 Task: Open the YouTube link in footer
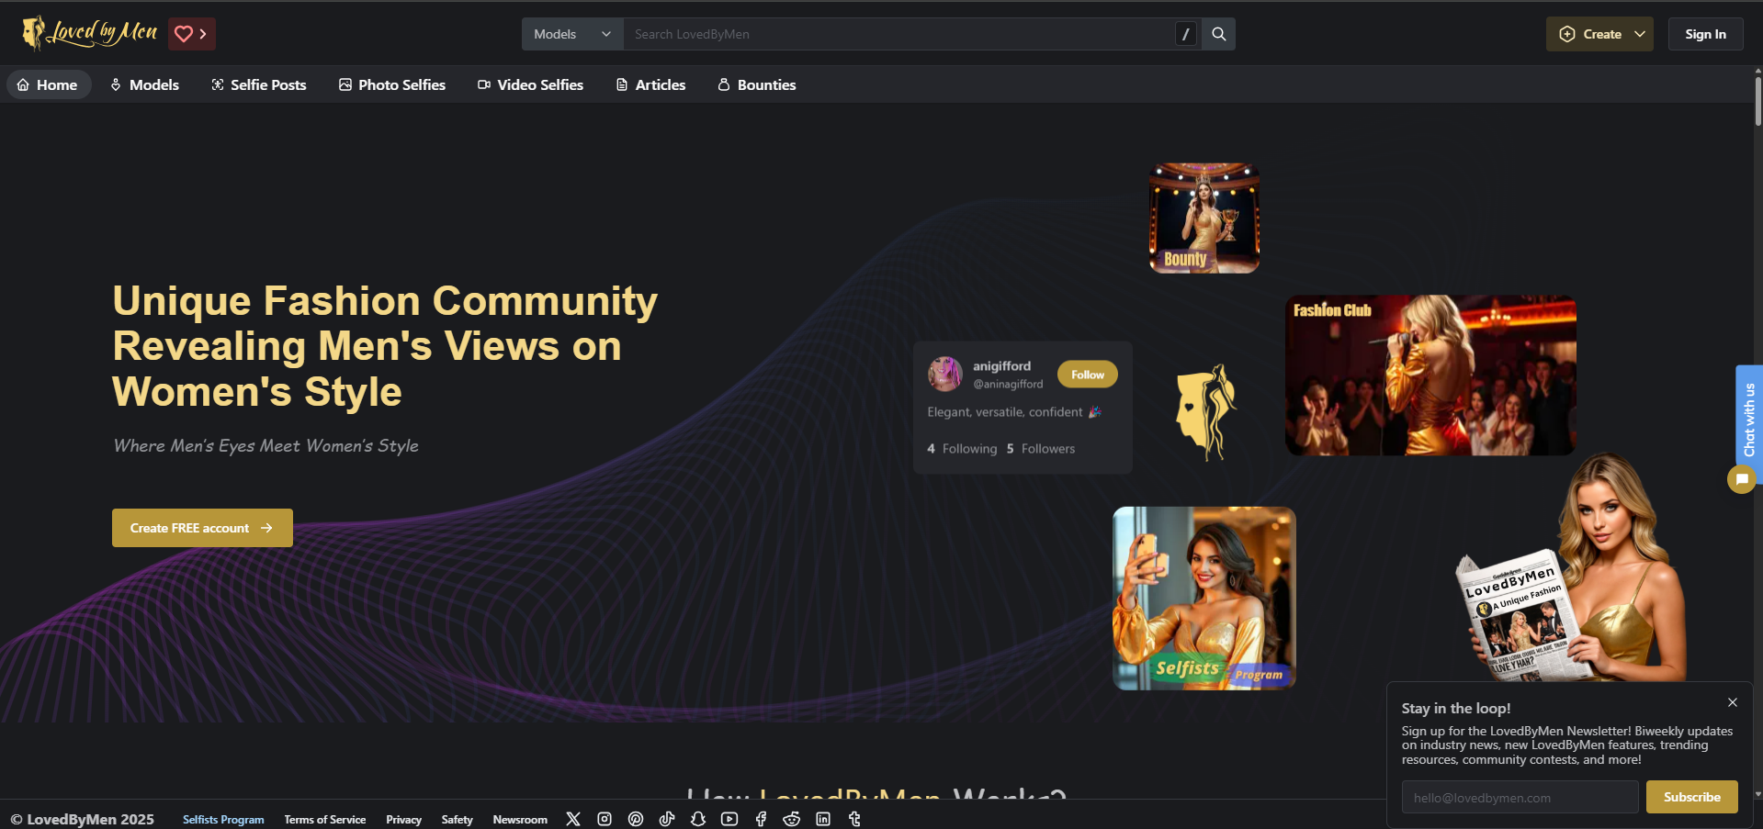coord(729,819)
